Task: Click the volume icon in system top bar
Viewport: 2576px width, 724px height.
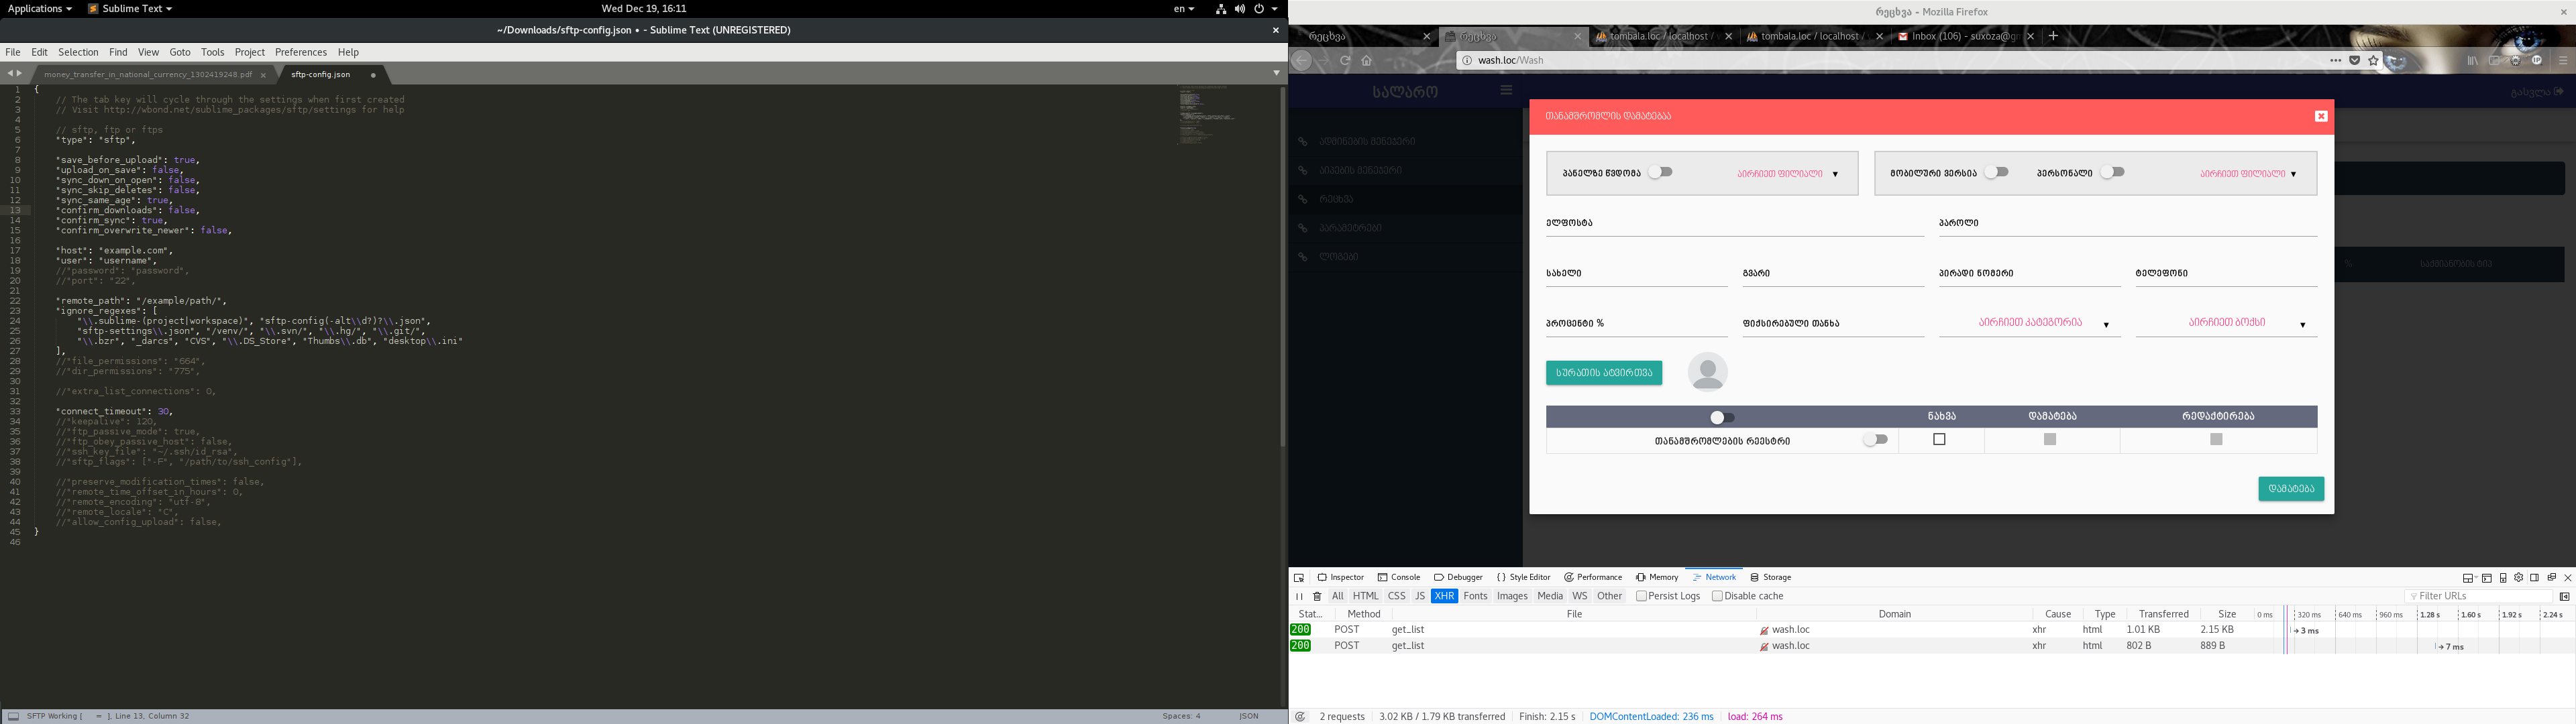Action: coord(1240,9)
